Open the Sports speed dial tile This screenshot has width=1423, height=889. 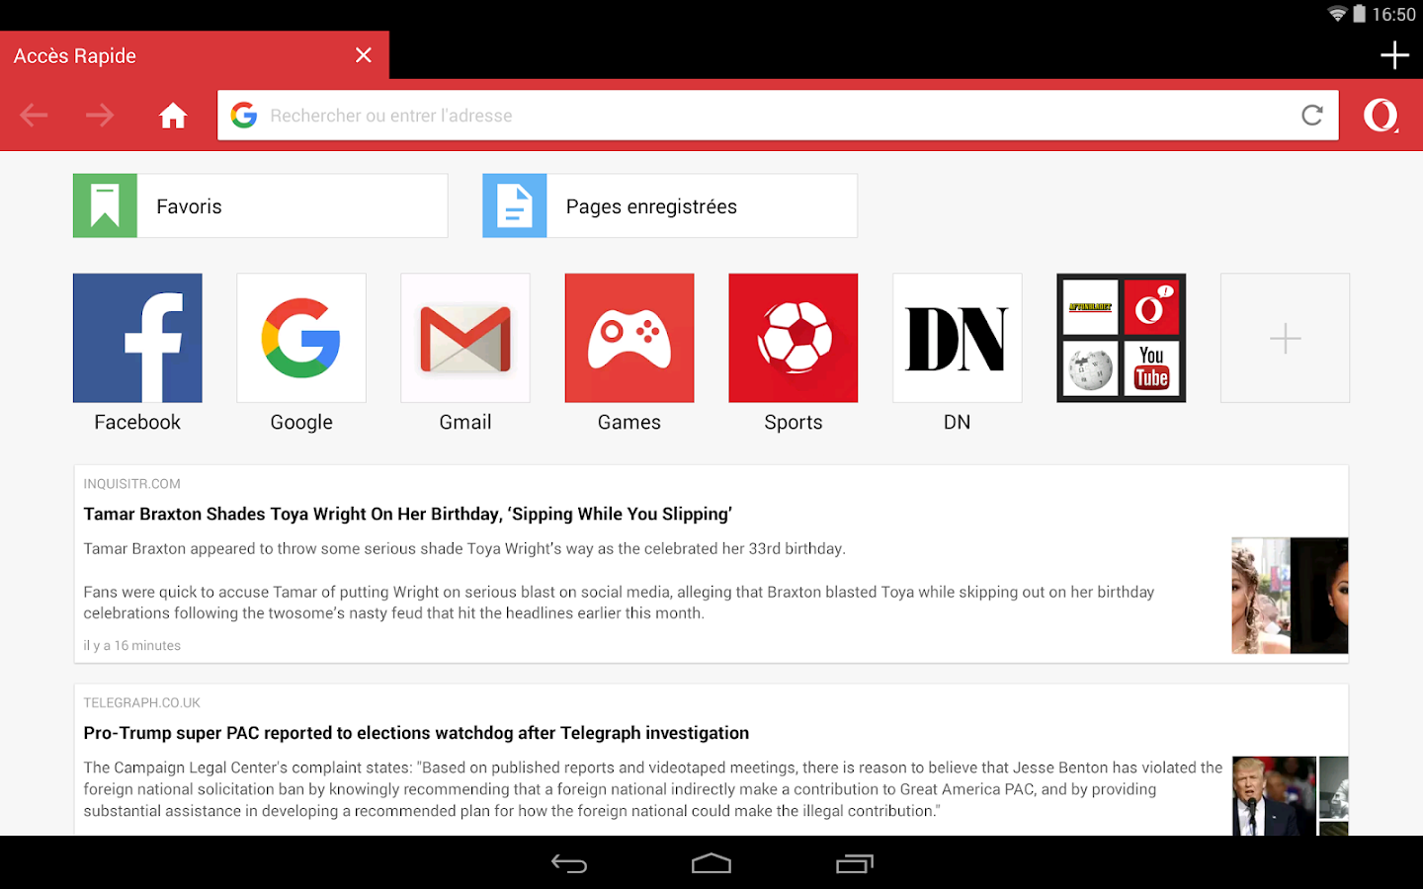[x=794, y=338]
